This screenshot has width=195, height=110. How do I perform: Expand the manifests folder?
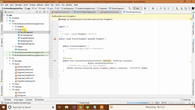pyautogui.click(x=7, y=18)
